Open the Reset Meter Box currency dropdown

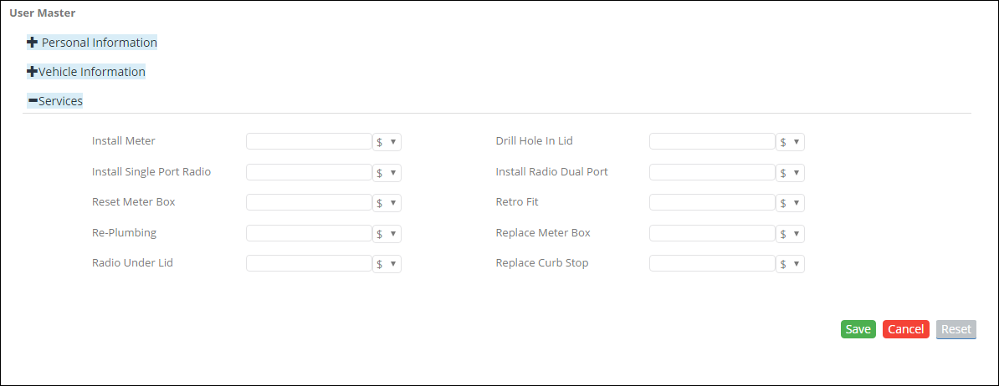point(387,203)
